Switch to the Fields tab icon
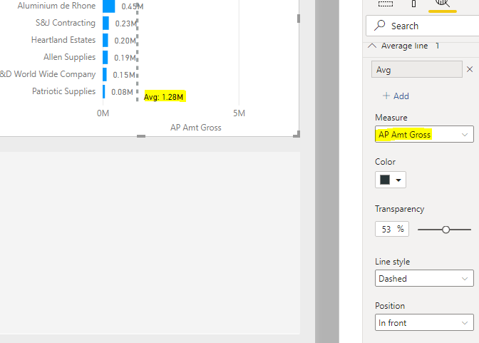This screenshot has height=343, width=479. 386,4
